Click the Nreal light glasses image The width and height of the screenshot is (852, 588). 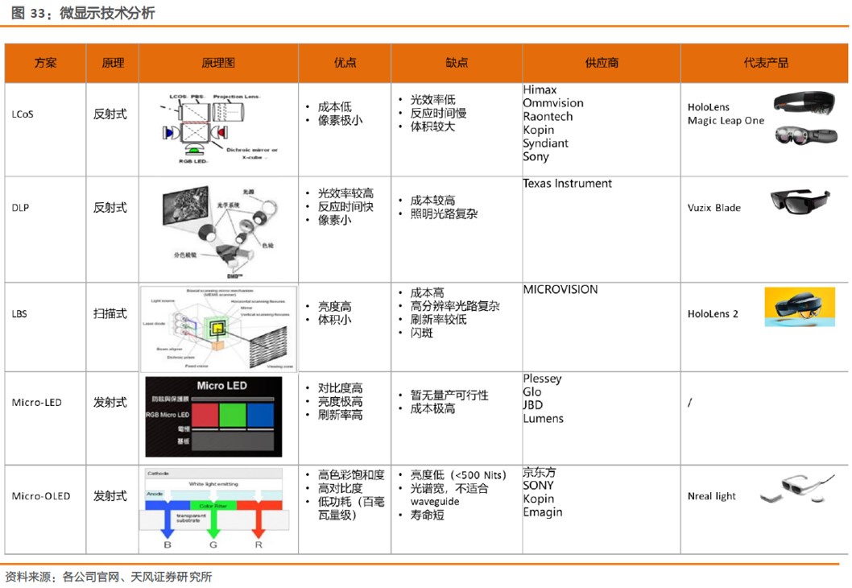tap(798, 488)
